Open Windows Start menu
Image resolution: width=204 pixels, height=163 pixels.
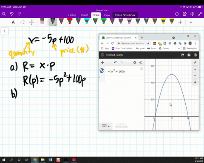coord(4,160)
